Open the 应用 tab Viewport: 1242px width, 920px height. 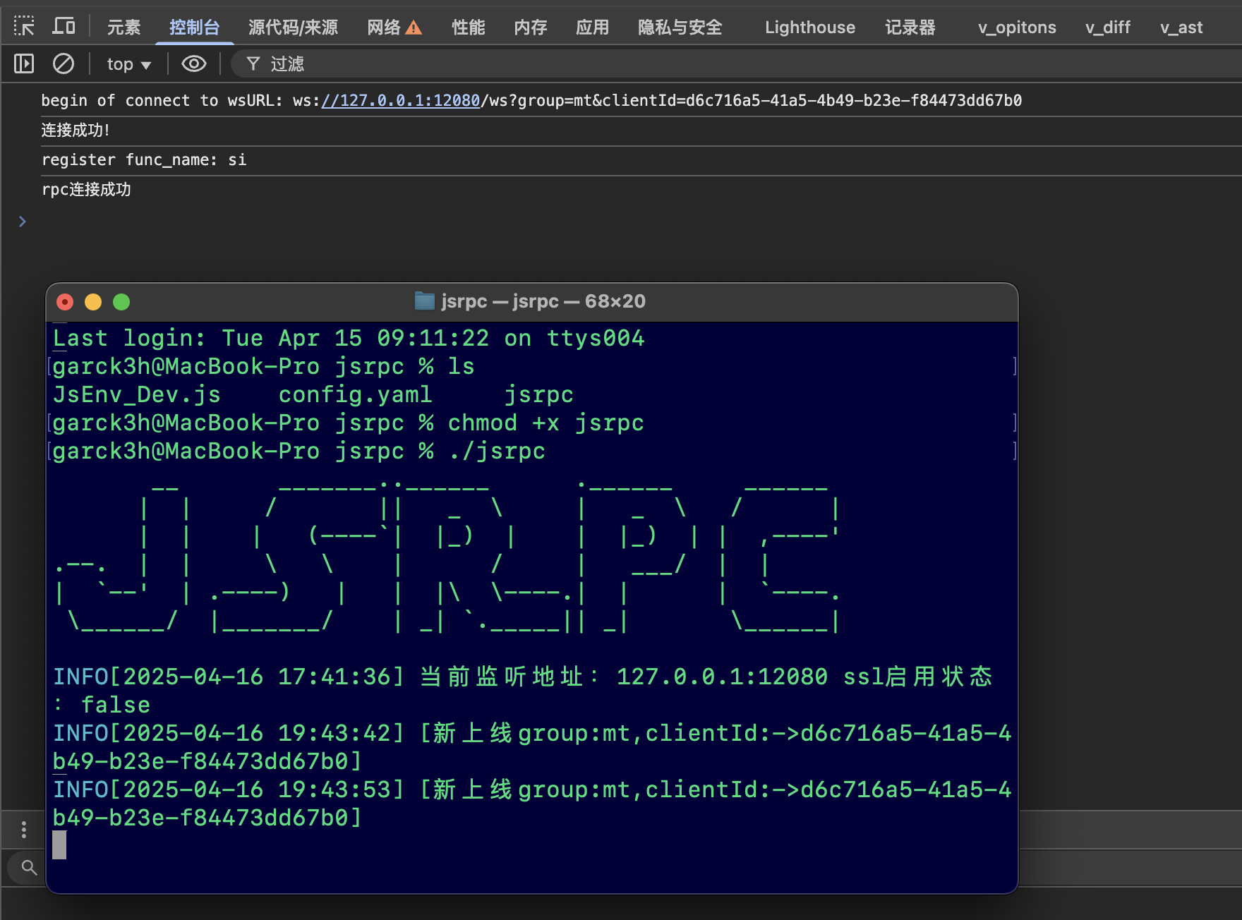point(592,28)
